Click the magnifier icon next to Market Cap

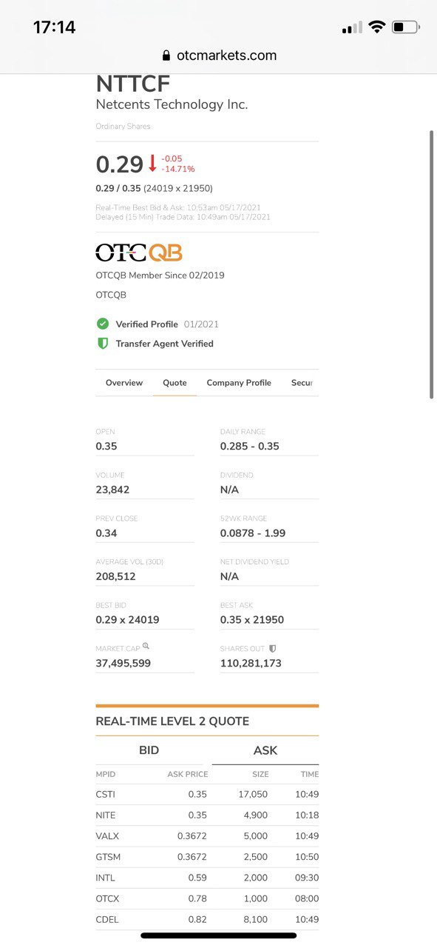145,644
